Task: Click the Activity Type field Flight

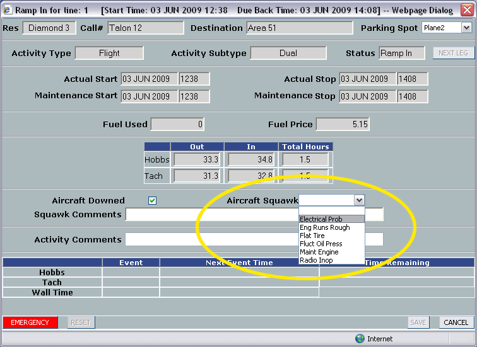Action: [x=109, y=53]
